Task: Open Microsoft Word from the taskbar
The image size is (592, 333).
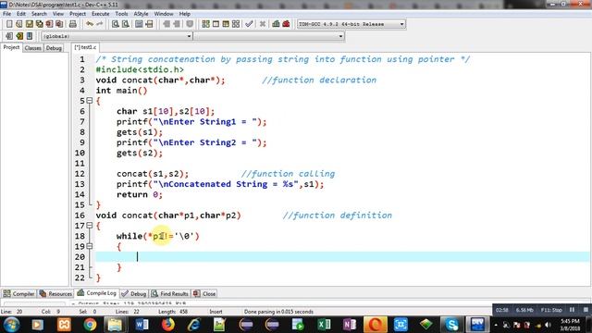Action: click(x=142, y=325)
